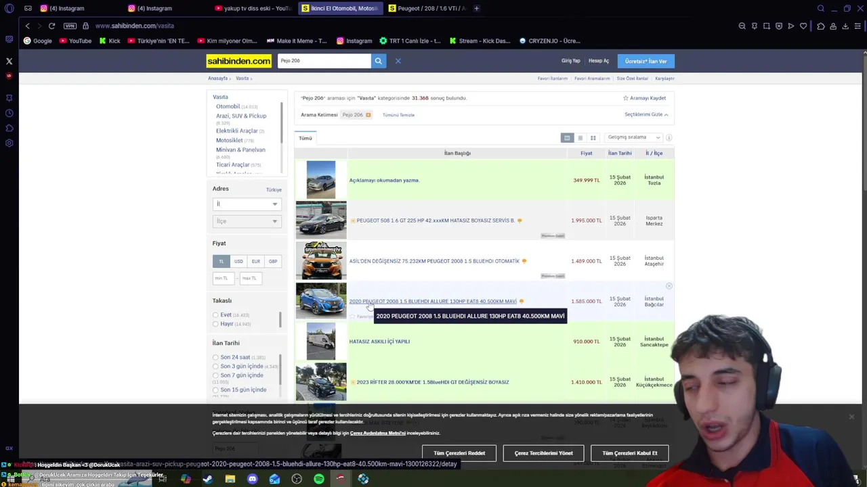The image size is (867, 487).
Task: Click the Ücretsiz İlan Ver button
Action: pos(646,61)
